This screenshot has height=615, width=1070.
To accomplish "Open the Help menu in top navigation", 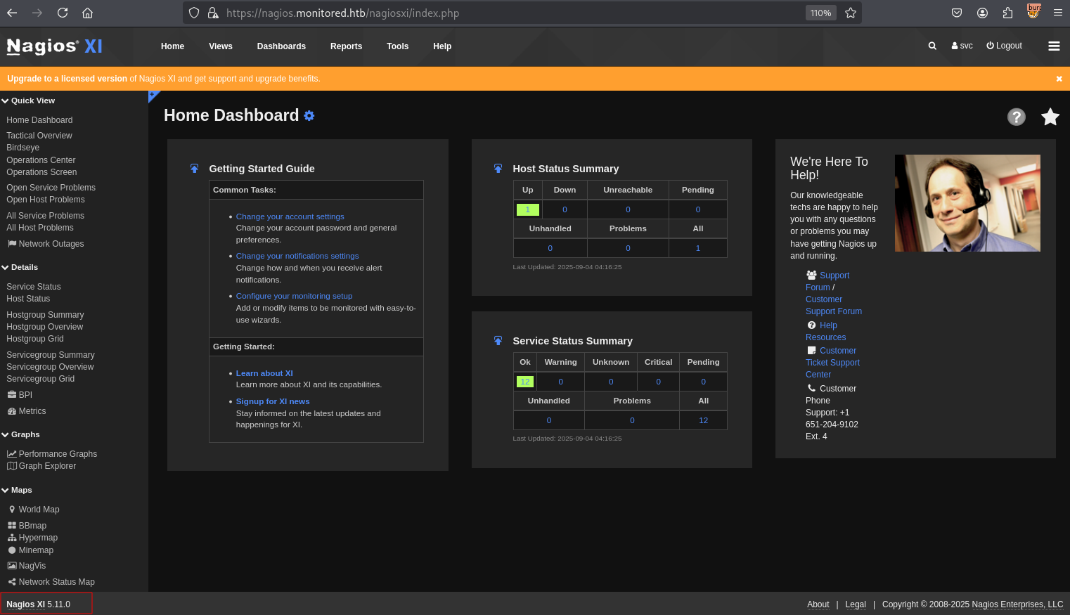I will coord(442,46).
